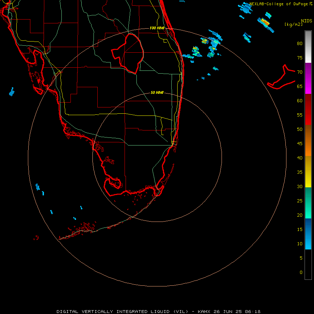Image resolution: width=314 pixels, height=314 pixels.
Task: Select the 25 value on the scale
Action: coord(300,201)
